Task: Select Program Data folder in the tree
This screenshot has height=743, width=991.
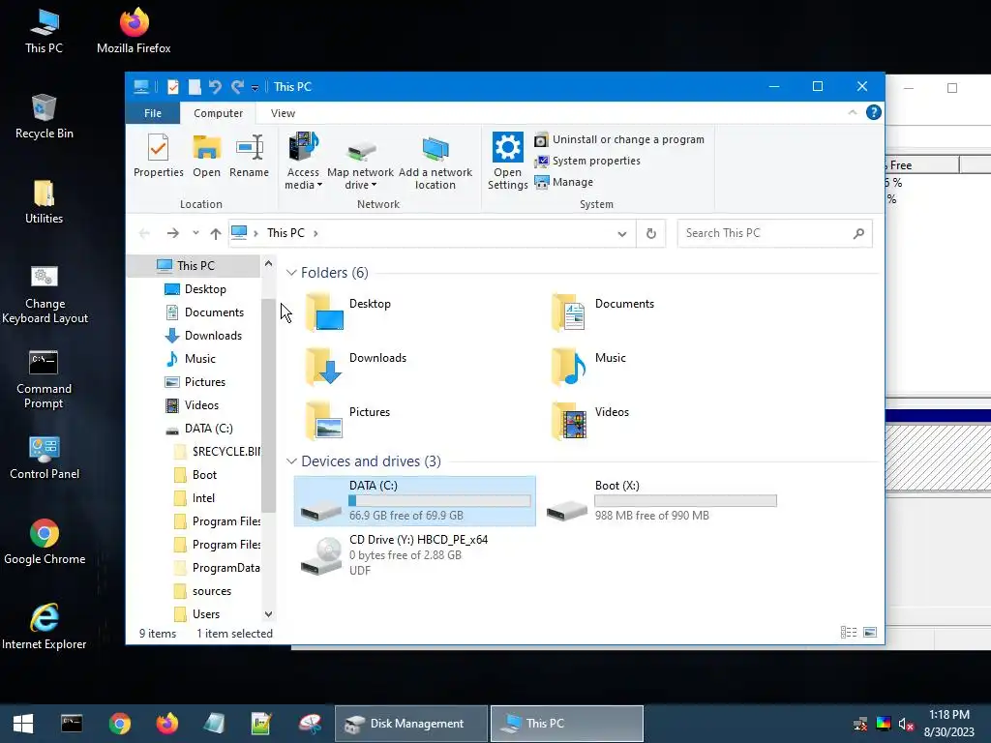Action: 225,568
